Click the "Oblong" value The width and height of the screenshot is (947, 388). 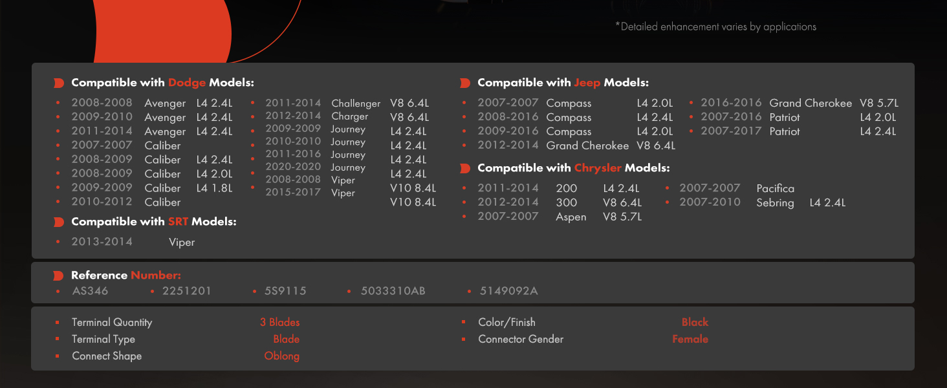282,356
